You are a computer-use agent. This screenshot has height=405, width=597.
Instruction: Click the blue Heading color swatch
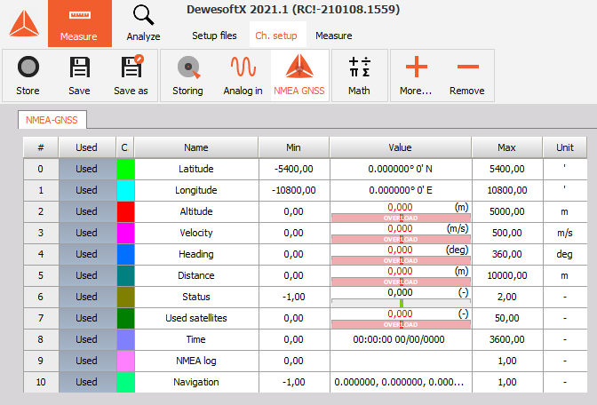125,254
